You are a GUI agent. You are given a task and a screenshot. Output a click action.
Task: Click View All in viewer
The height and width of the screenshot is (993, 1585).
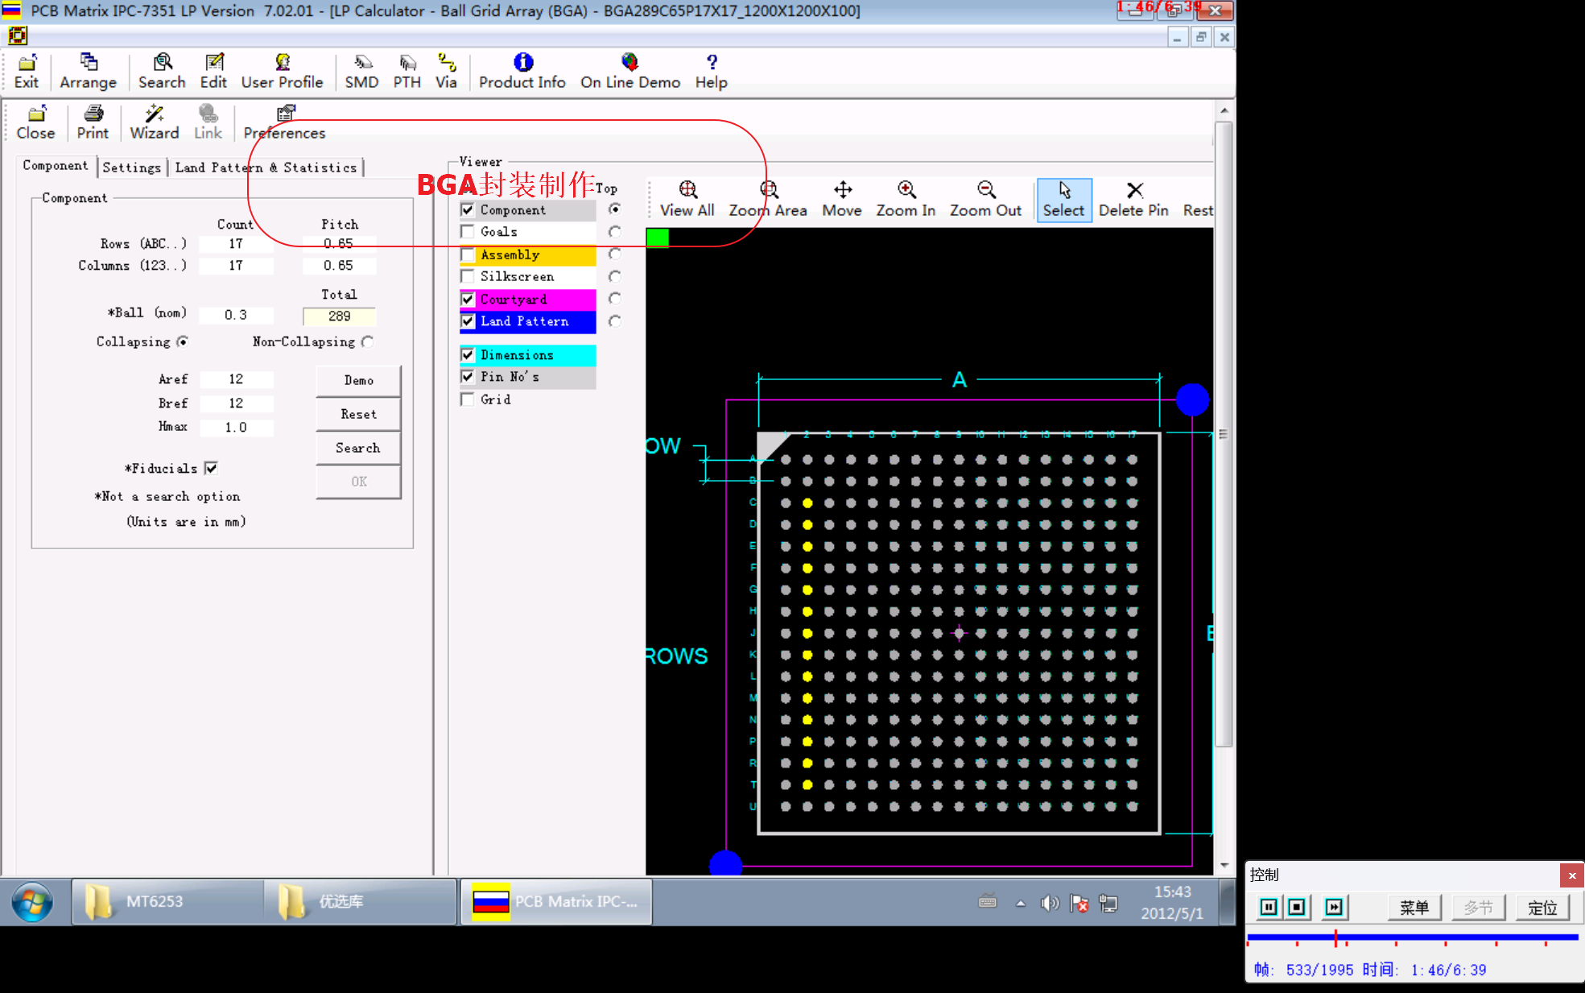687,199
